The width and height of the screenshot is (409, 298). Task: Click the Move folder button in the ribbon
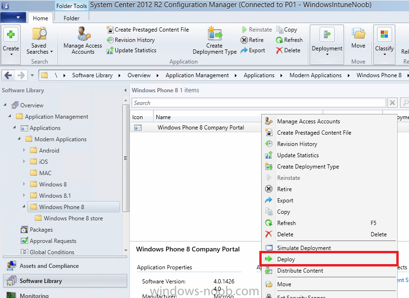point(358,38)
